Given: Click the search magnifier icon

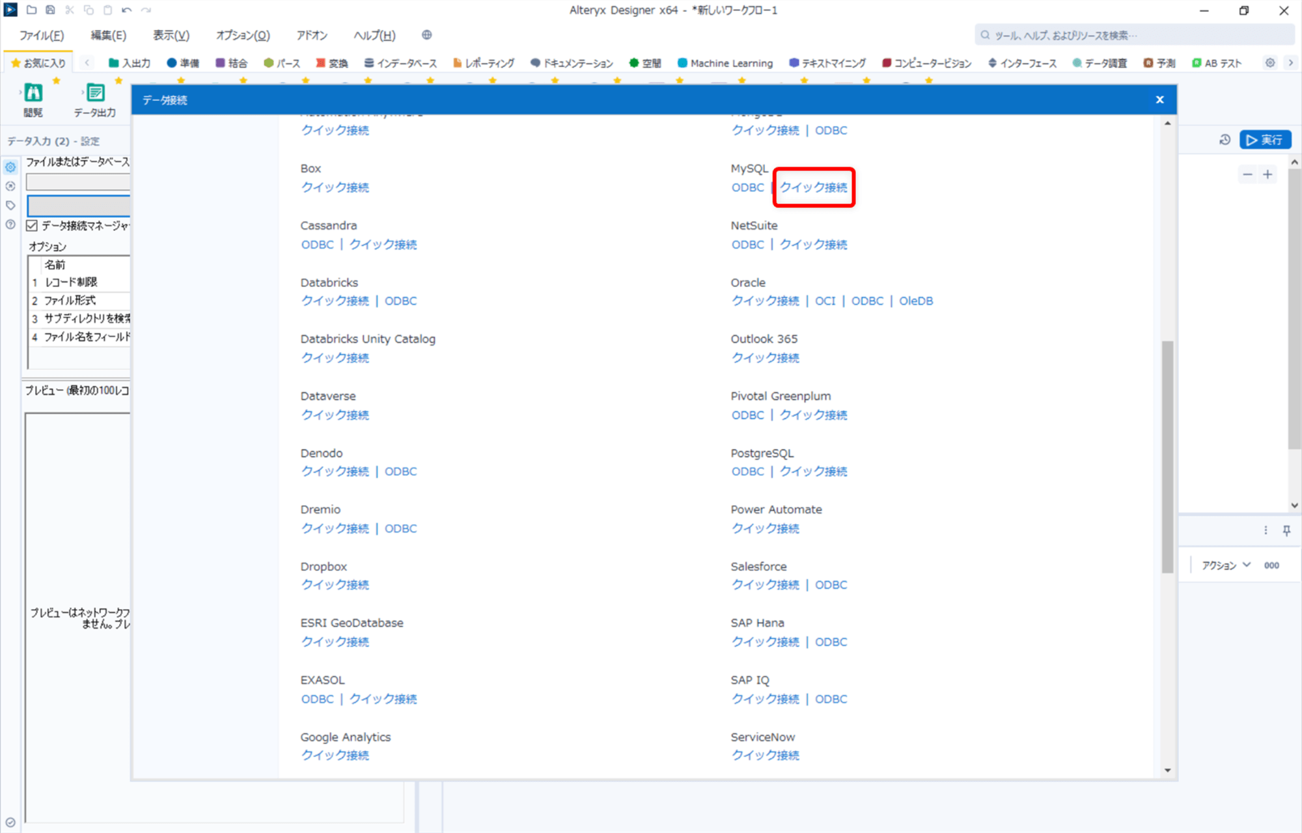Looking at the screenshot, I should click(985, 35).
